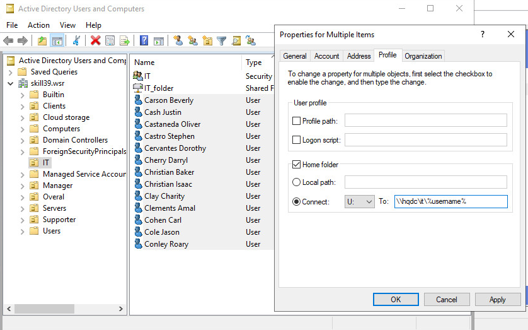The width and height of the screenshot is (528, 330).
Task: Click the Cut scissors icon
Action: pyautogui.click(x=76, y=41)
